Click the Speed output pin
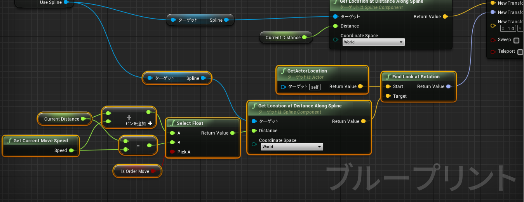 tap(71, 150)
